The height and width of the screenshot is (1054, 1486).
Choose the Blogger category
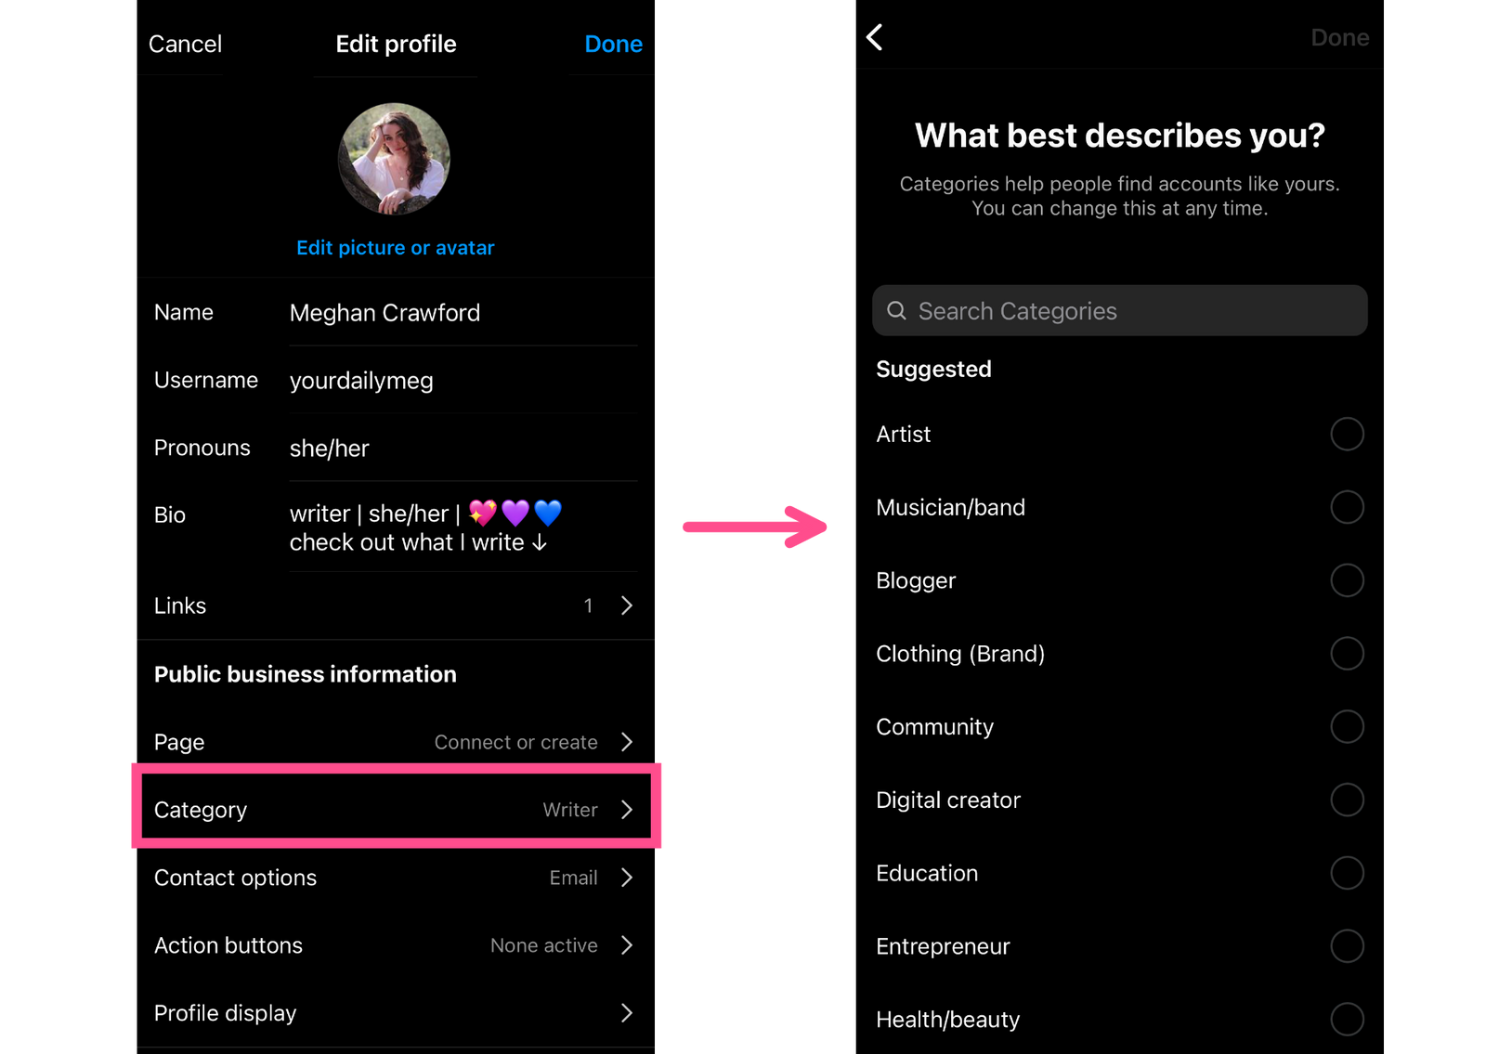tap(1347, 580)
